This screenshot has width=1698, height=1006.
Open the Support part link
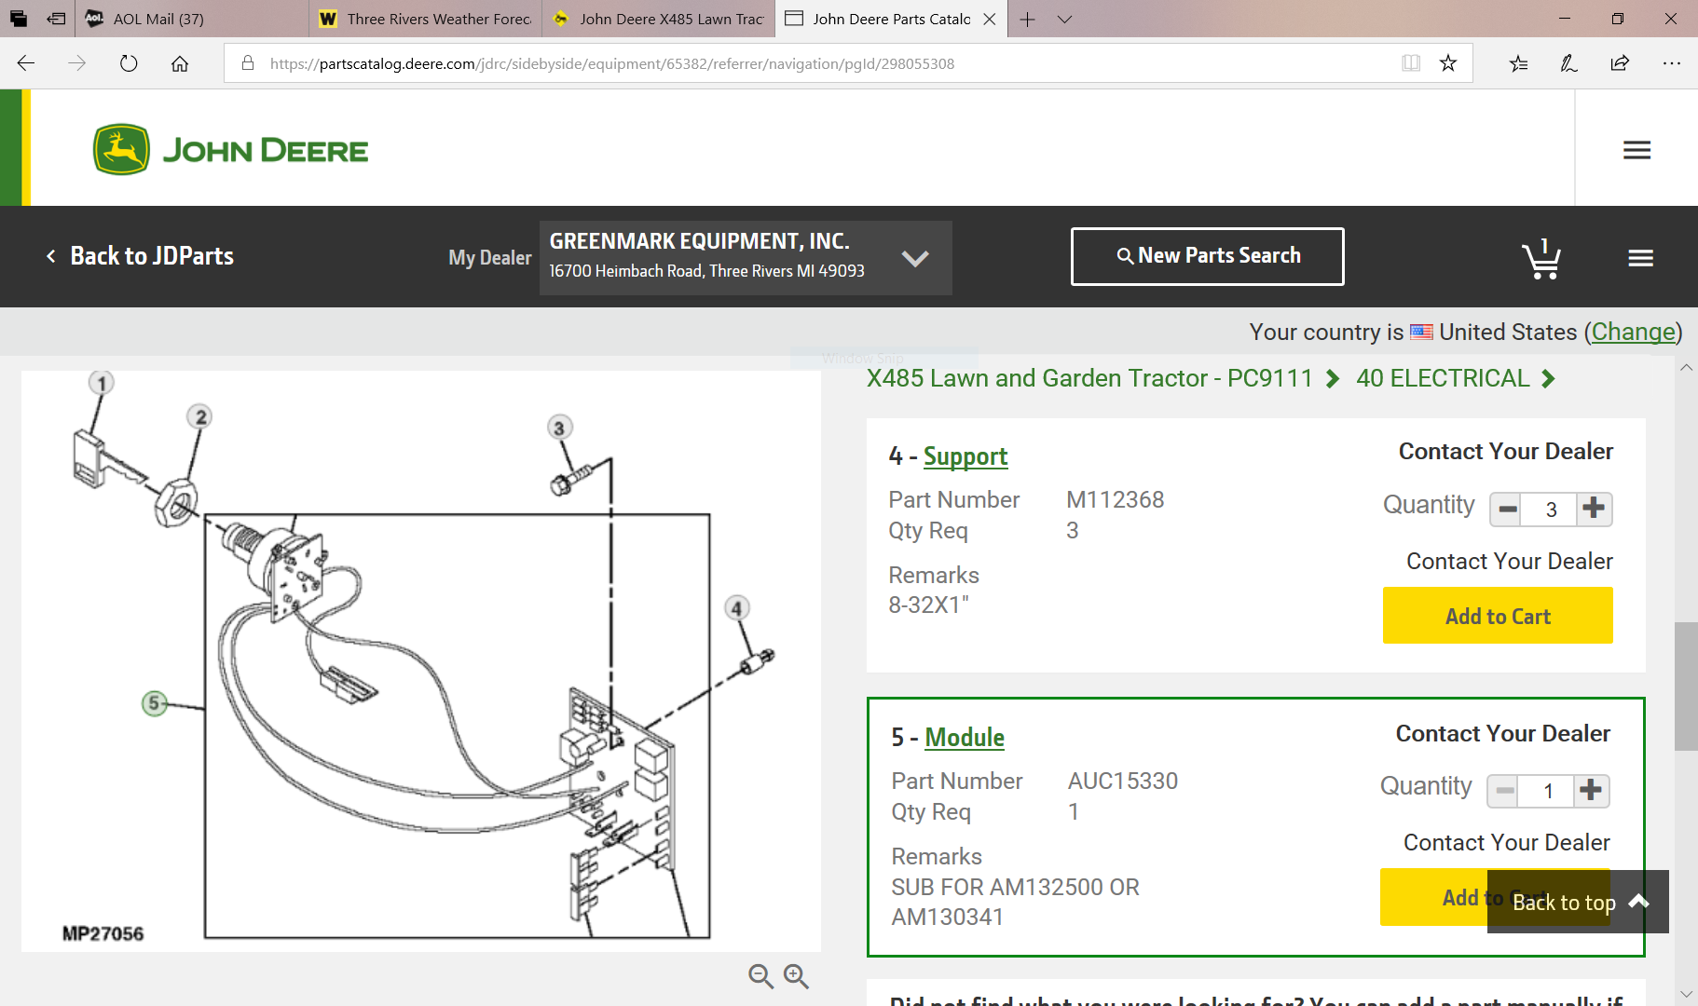click(965, 456)
